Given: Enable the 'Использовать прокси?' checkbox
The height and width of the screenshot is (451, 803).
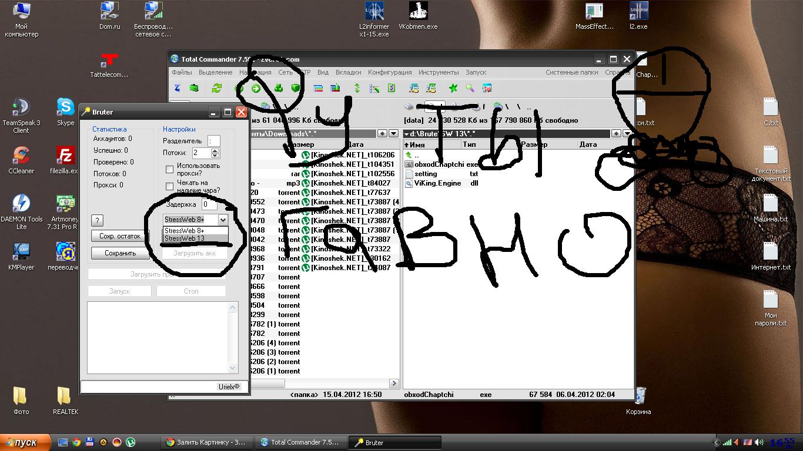Looking at the screenshot, I should (x=170, y=170).
